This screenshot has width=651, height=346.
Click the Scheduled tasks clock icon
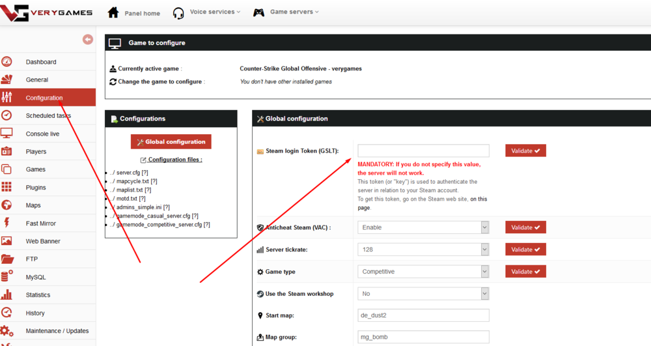click(x=7, y=115)
